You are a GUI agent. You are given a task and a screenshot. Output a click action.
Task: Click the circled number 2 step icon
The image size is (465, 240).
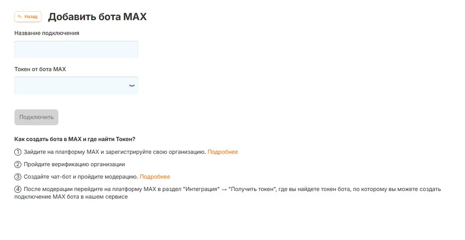(18, 164)
